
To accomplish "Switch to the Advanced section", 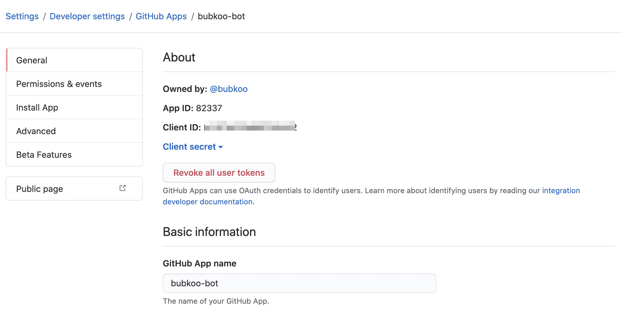I will (74, 131).
